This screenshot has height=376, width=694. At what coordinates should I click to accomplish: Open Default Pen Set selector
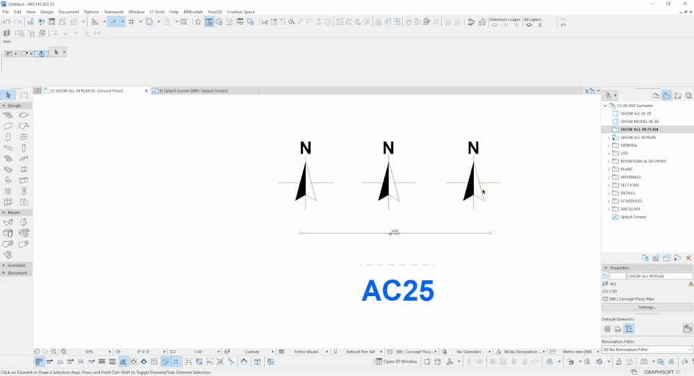click(361, 352)
